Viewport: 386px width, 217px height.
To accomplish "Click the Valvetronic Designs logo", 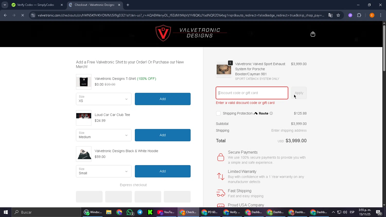I will [x=191, y=33].
